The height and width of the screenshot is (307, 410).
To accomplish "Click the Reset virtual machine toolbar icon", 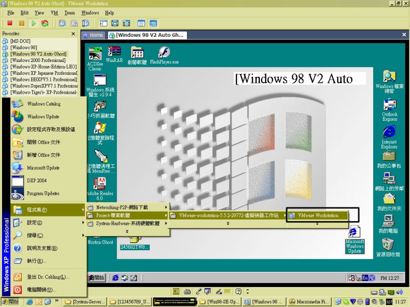I will click(45, 23).
